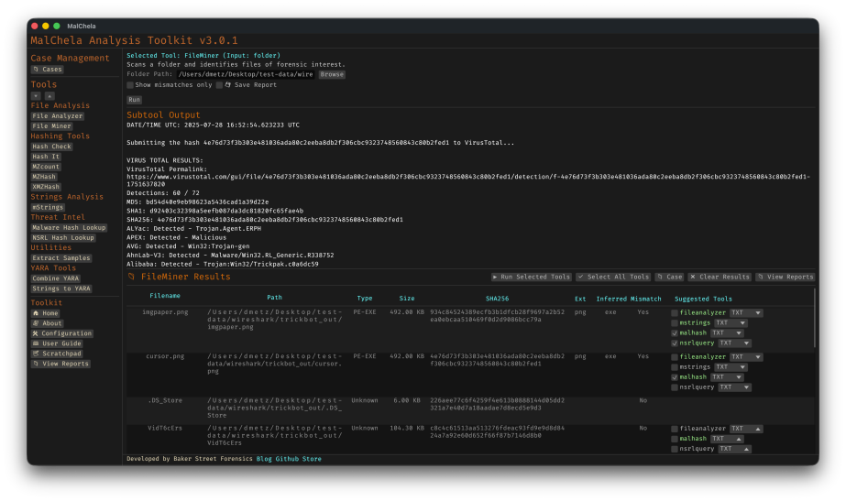Check fileanalyzer for imgpaper.png
846x501 pixels.
[x=675, y=313]
